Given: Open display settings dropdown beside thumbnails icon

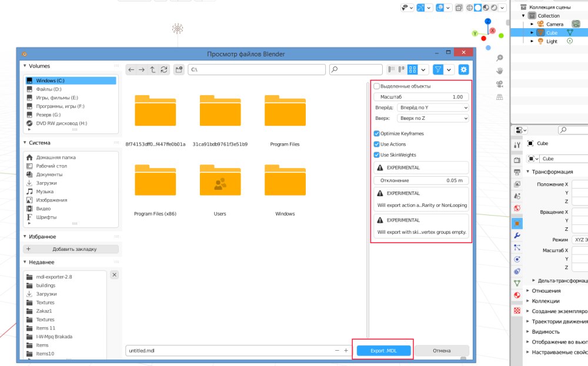Looking at the screenshot, I should pyautogui.click(x=423, y=69).
